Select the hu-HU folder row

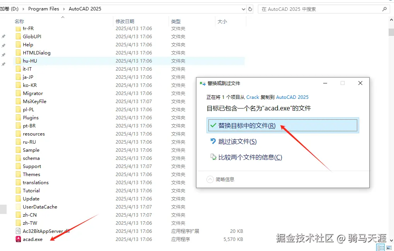pos(129,61)
